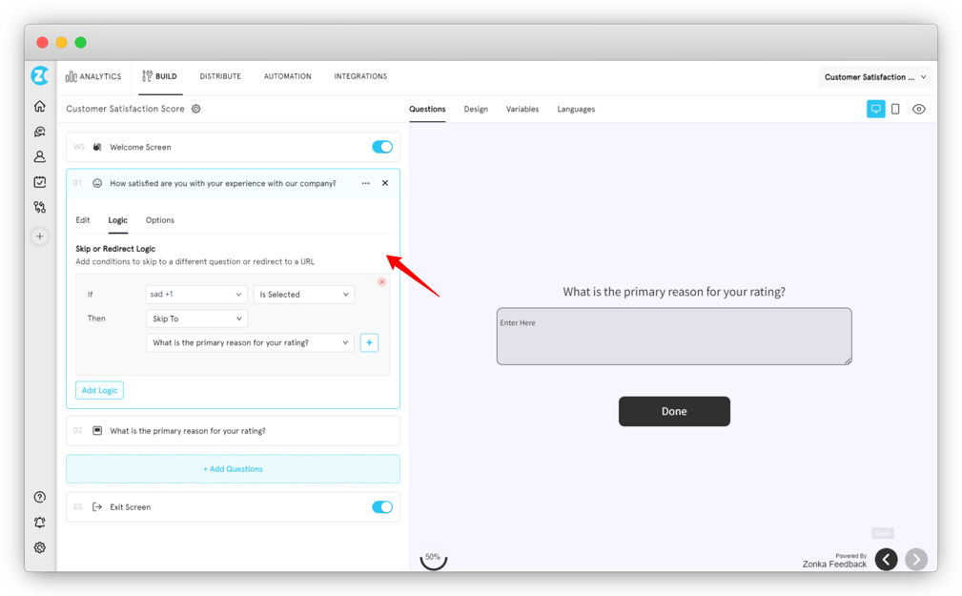Open the AUTOMATION menu item
The width and height of the screenshot is (962, 596).
coord(287,76)
